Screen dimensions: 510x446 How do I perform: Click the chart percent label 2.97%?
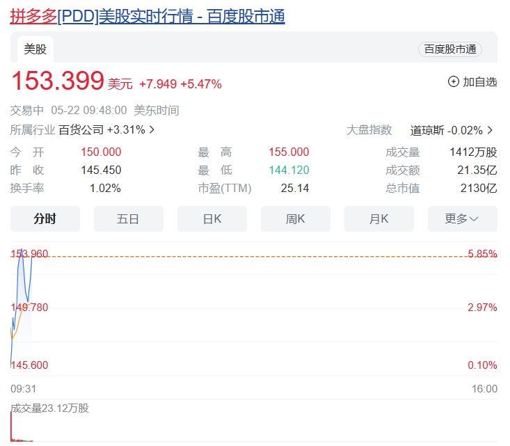482,308
